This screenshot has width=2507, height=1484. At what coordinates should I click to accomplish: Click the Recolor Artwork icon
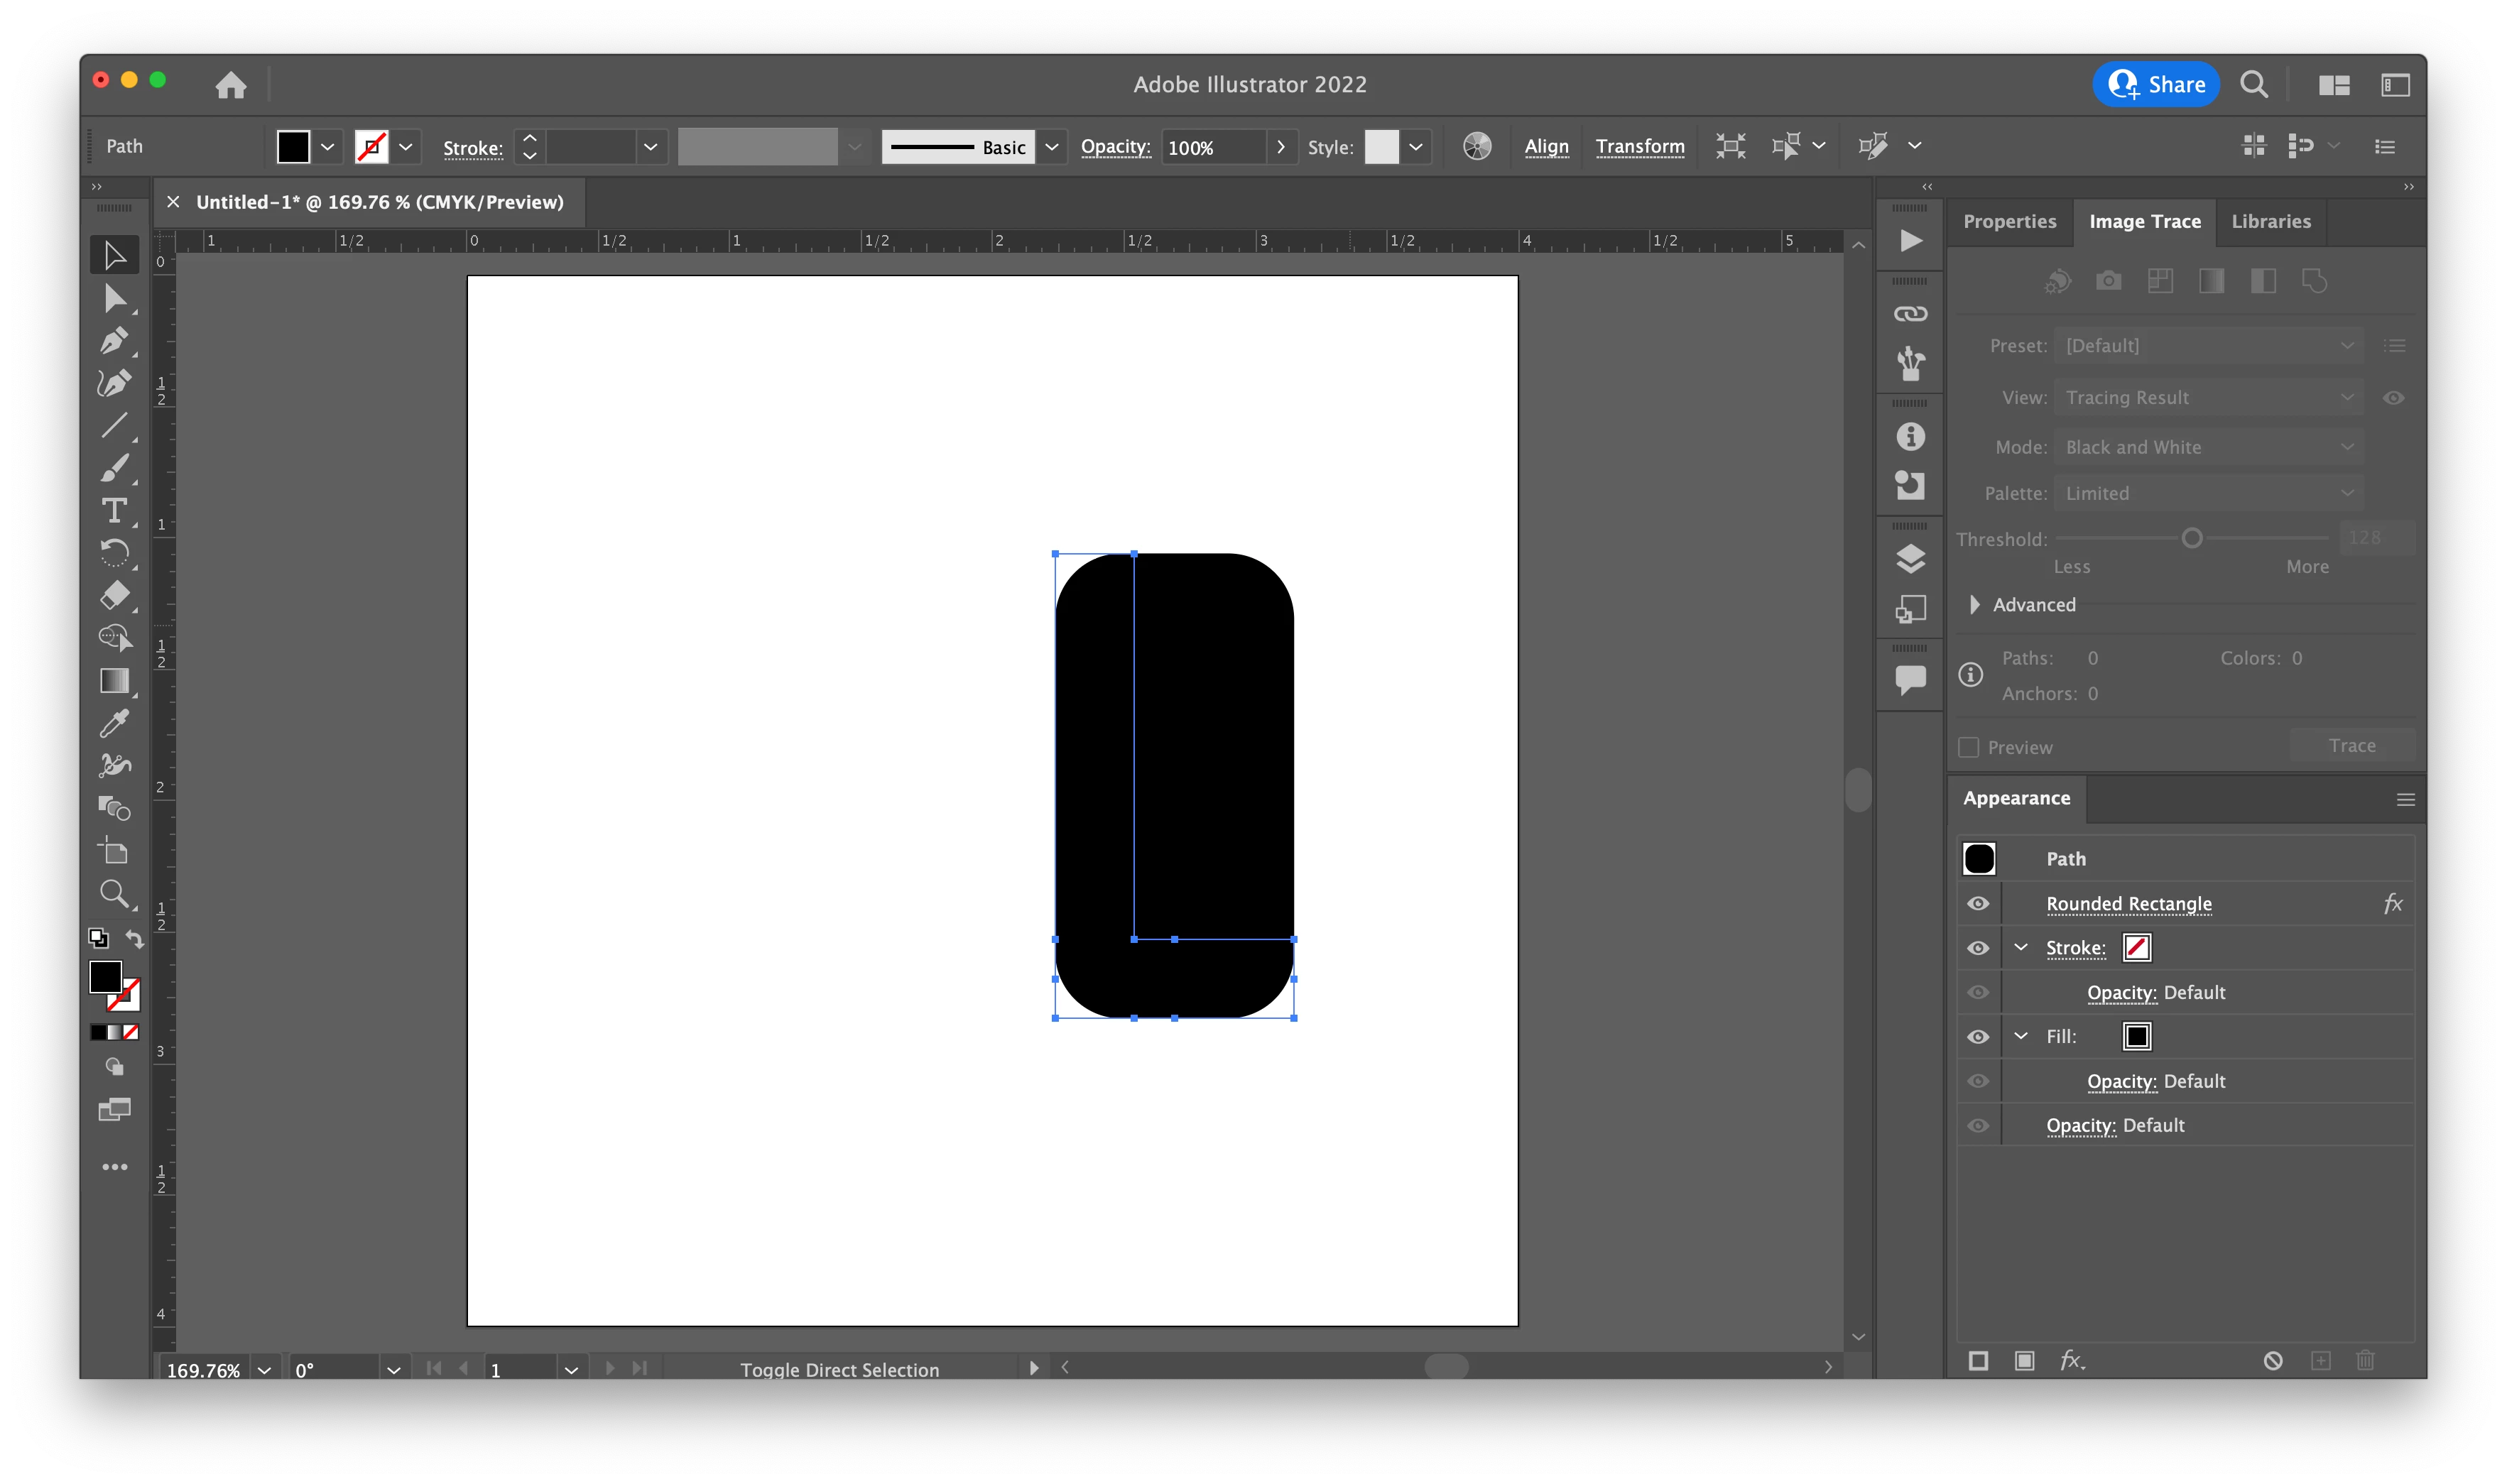pos(1476,146)
